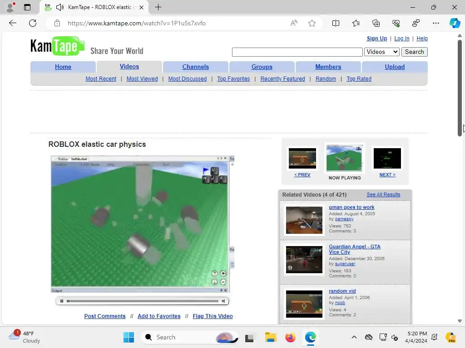The image size is (465, 348).
Task: Click Post Comments link
Action: [x=105, y=316]
